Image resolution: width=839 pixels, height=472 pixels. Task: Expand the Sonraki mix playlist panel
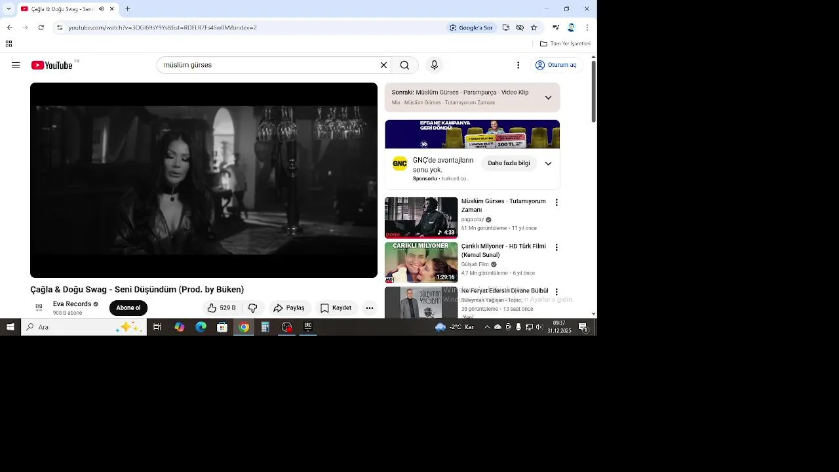[548, 97]
